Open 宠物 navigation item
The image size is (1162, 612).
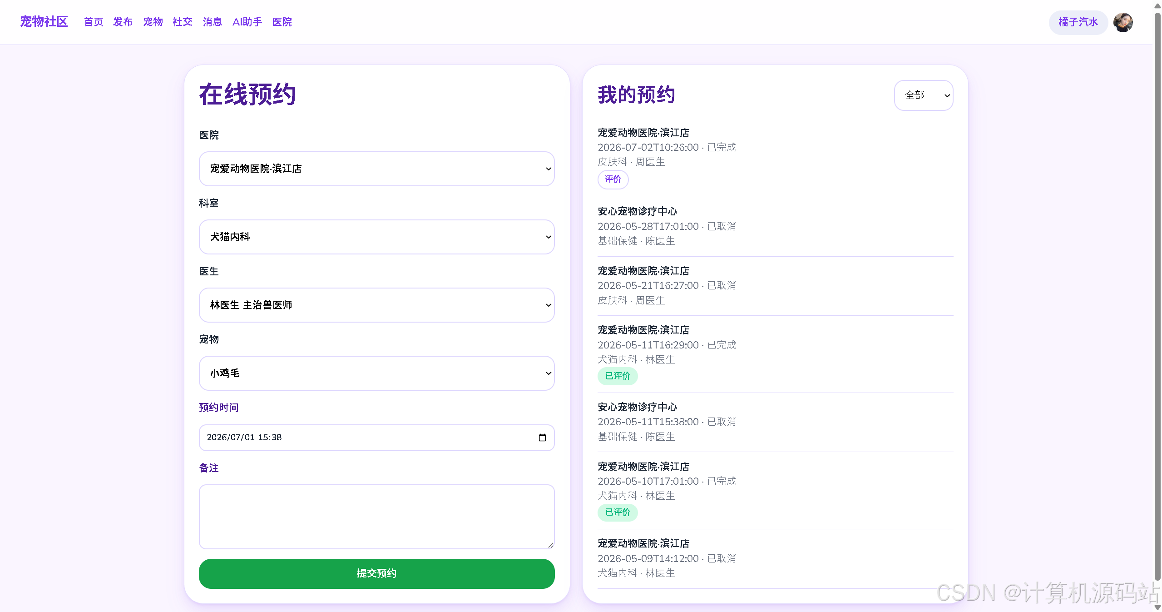tap(153, 22)
